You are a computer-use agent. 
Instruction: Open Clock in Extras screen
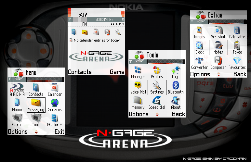[199, 48]
